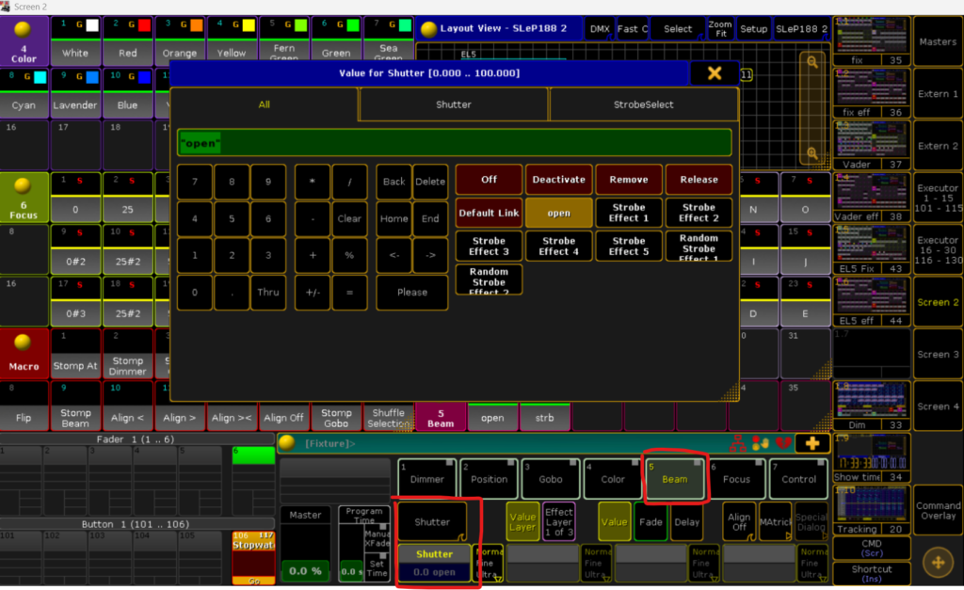964x590 pixels.
Task: Close the Shutter value dialog with X
Action: click(x=715, y=73)
